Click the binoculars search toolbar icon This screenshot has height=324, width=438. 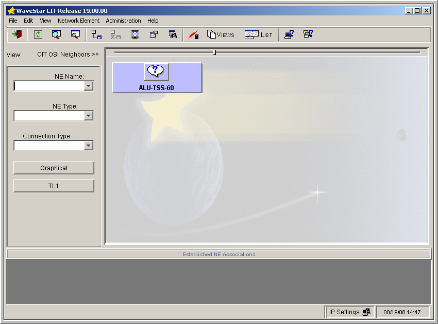(173, 34)
